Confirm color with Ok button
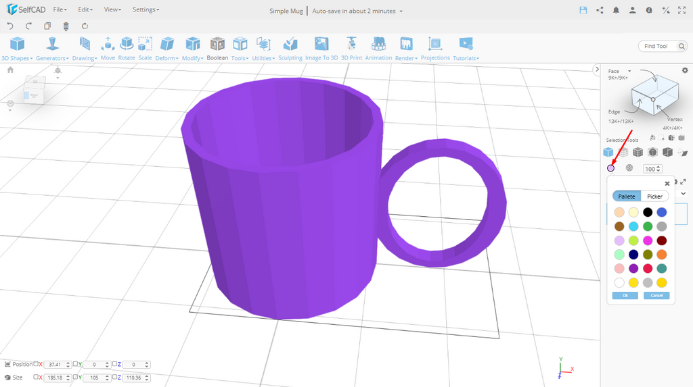 pyautogui.click(x=625, y=295)
